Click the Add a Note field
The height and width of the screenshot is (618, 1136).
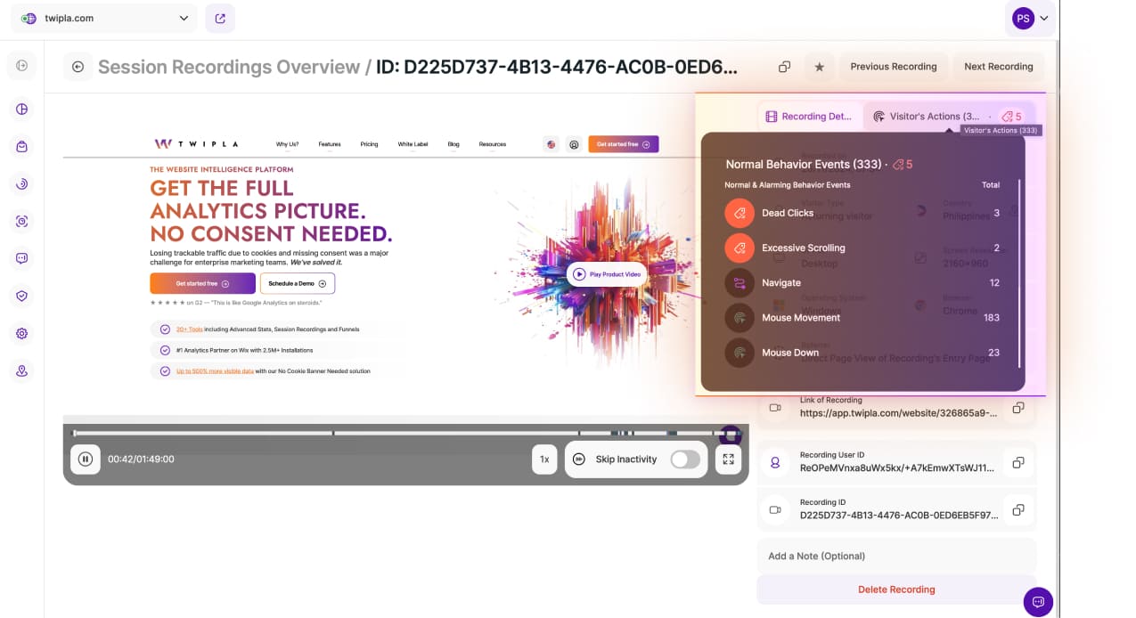point(895,556)
